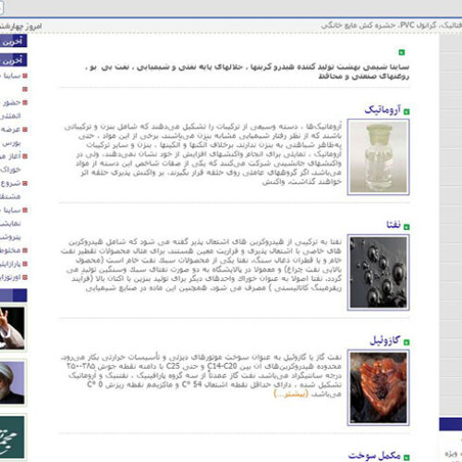Click green bullet icon beside مکمل سوخت heading
The width and height of the screenshot is (462, 462).
[407, 457]
